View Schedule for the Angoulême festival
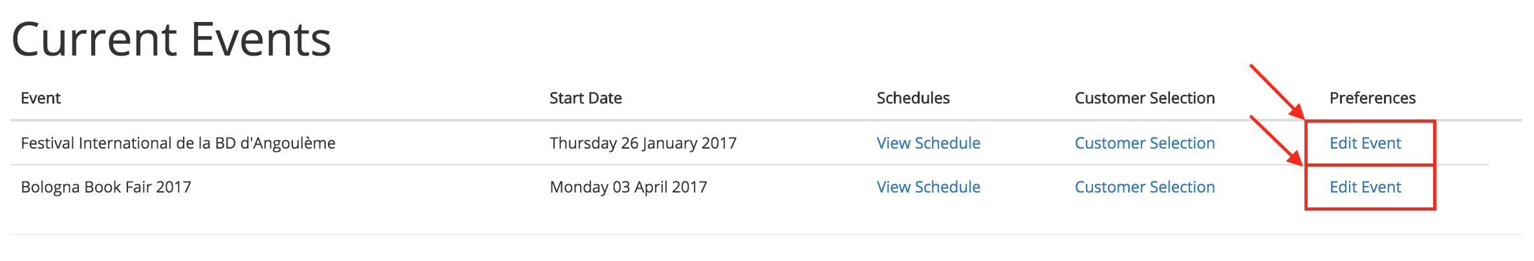1534x261 pixels. [928, 143]
